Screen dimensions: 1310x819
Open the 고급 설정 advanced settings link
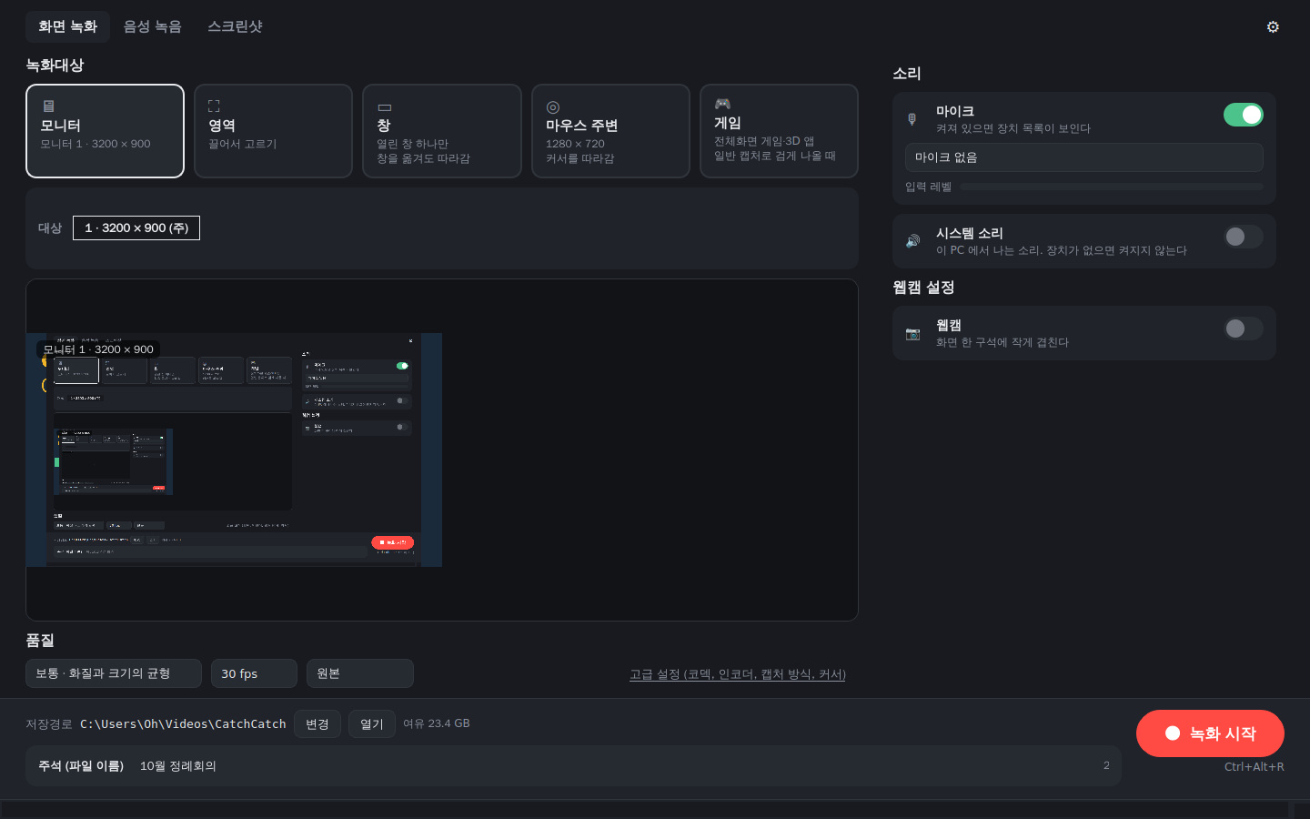click(738, 674)
